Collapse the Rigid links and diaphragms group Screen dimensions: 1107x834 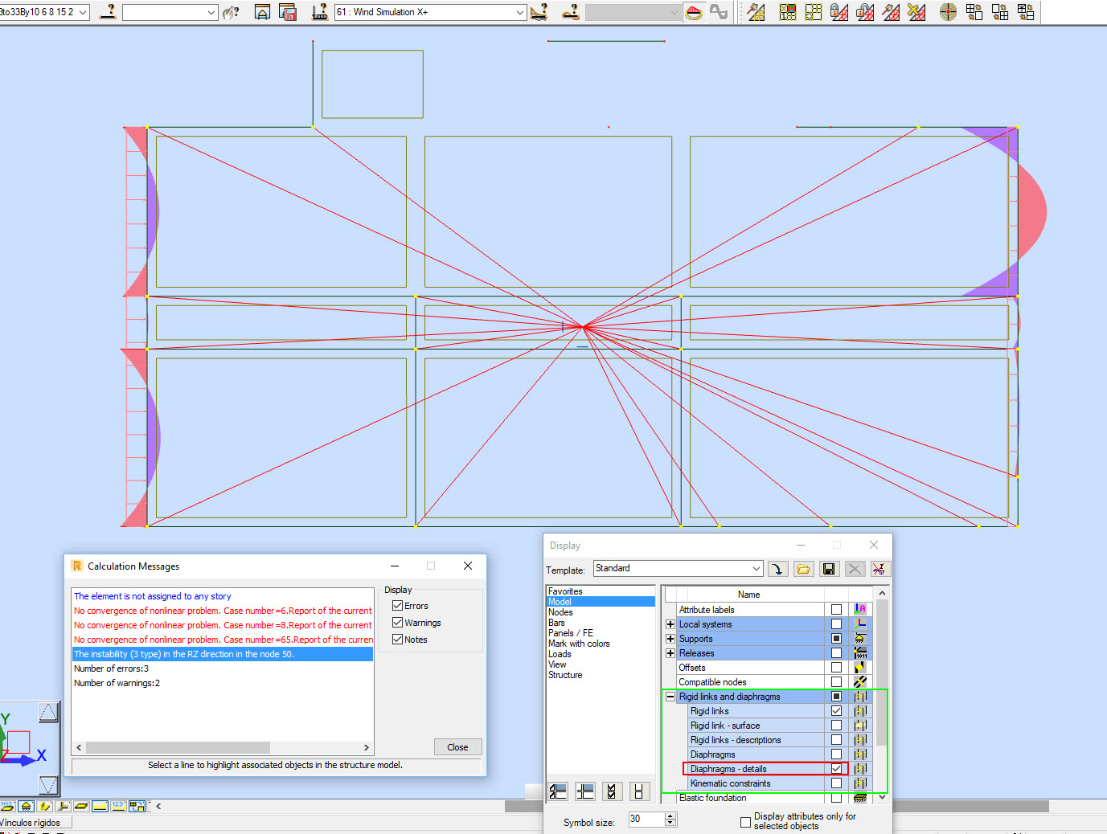pyautogui.click(x=670, y=697)
